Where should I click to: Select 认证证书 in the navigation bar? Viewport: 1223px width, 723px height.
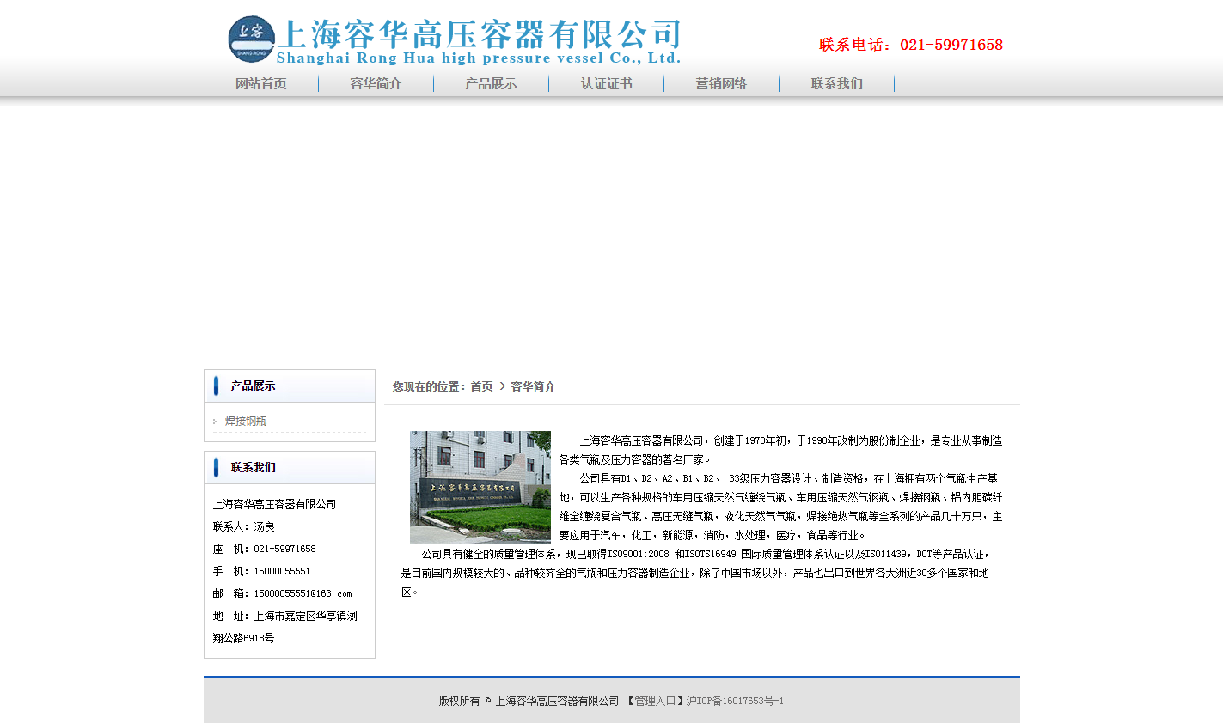pos(606,84)
